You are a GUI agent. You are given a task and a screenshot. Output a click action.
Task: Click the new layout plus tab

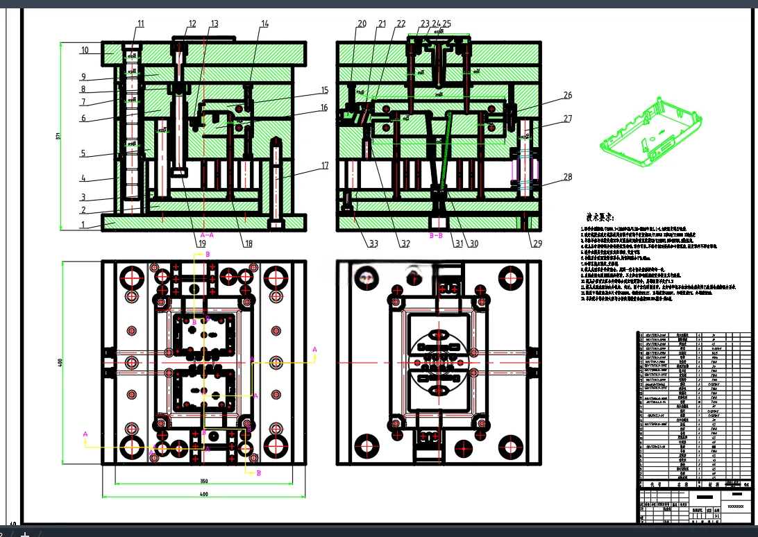25,534
